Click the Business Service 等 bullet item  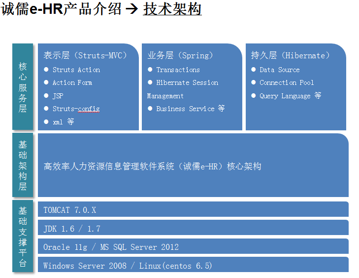point(191,109)
